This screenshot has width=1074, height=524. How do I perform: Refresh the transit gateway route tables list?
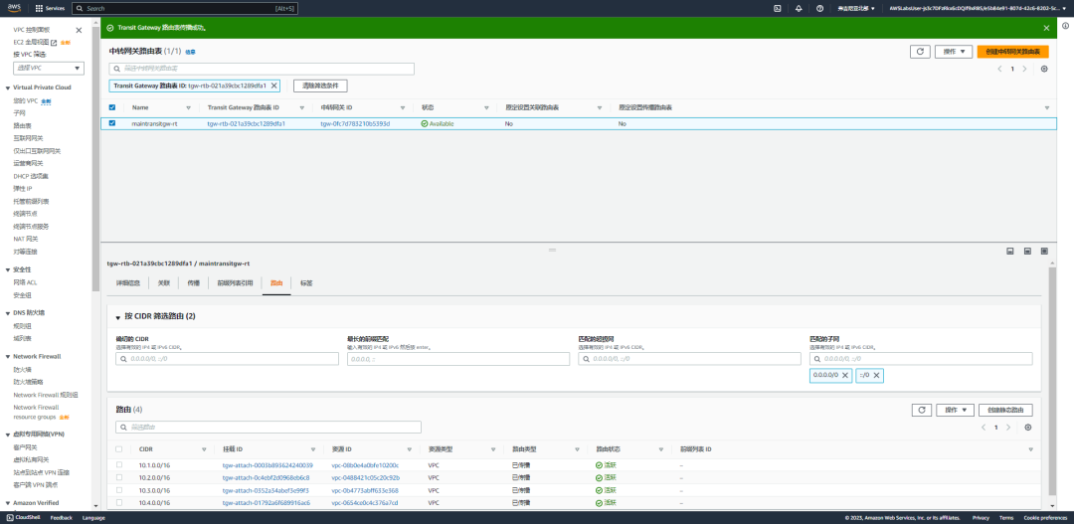coord(920,52)
